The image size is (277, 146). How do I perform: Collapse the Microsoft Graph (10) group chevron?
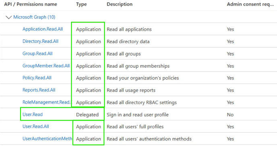pos(8,17)
